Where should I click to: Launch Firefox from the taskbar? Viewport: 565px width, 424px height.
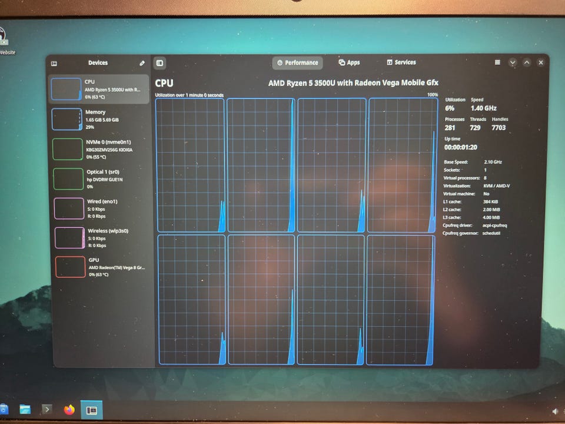click(x=69, y=410)
